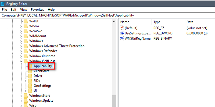Click the ClientState folder icon

coord(30,71)
